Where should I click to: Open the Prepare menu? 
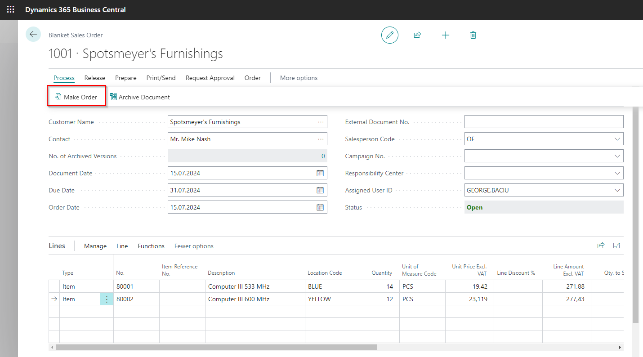(126, 78)
